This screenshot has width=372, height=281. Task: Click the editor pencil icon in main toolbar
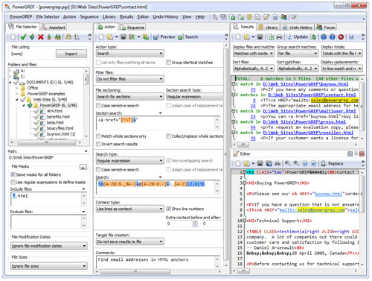point(266,17)
